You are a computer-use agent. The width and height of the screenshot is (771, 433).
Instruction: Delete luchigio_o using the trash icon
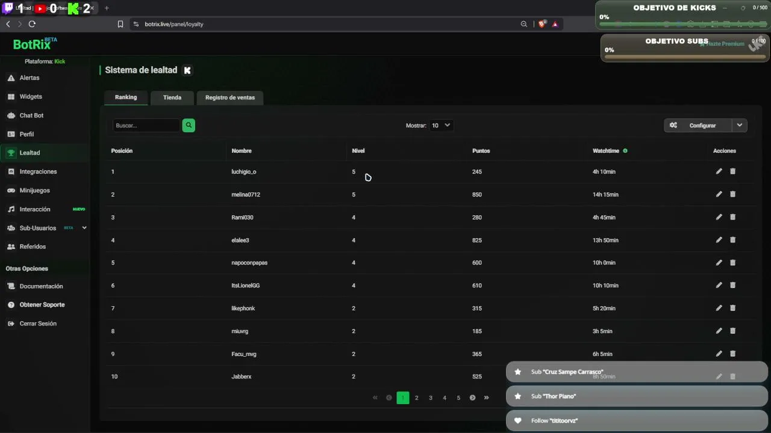click(732, 171)
